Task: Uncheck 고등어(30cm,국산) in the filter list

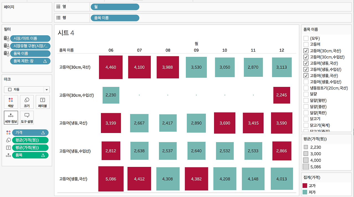Action: [x=306, y=51]
